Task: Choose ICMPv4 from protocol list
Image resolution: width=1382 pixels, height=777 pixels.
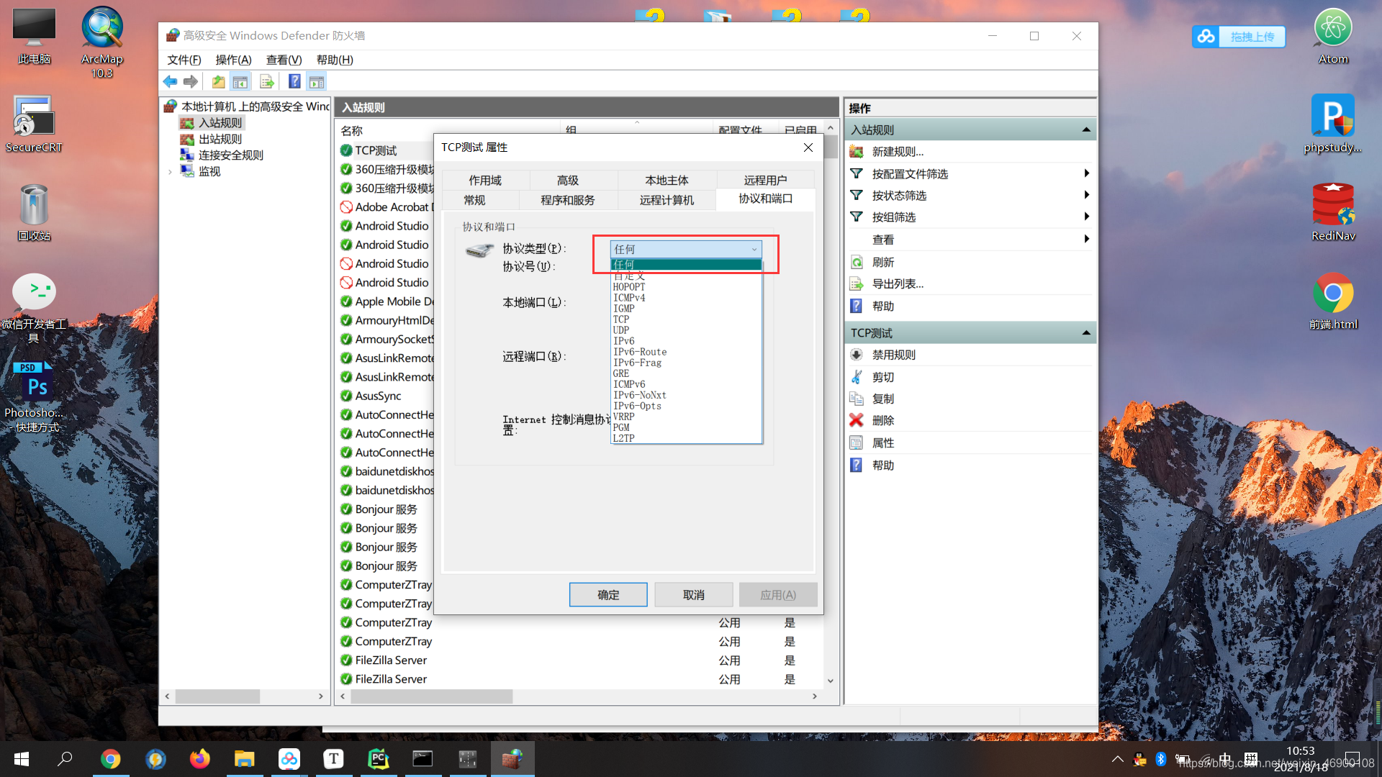Action: 629,298
